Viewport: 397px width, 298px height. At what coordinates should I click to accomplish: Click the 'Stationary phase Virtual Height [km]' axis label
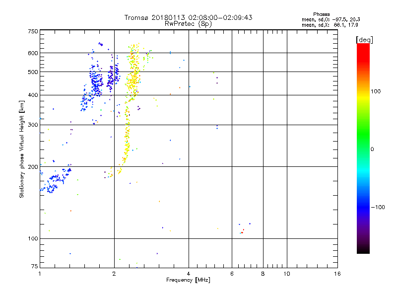coord(21,149)
